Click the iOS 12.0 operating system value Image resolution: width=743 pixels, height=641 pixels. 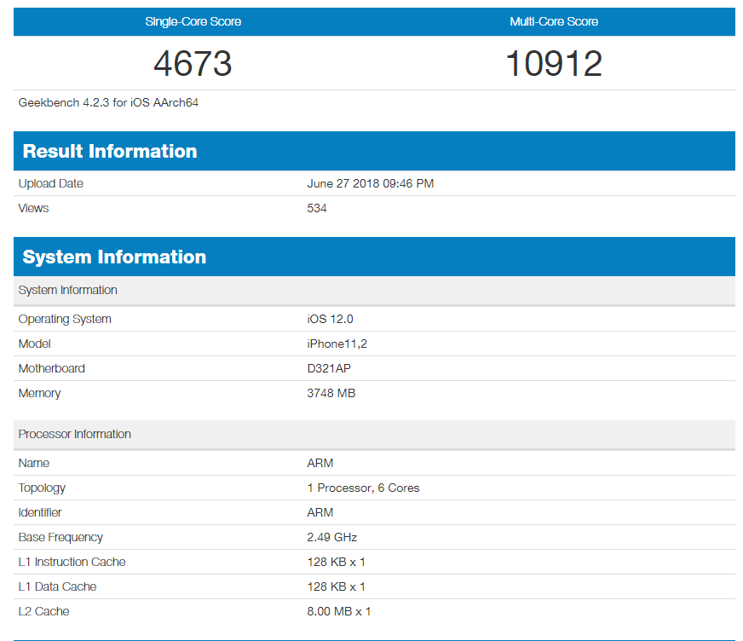(330, 319)
